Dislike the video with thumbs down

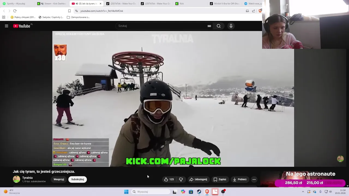[x=181, y=179]
